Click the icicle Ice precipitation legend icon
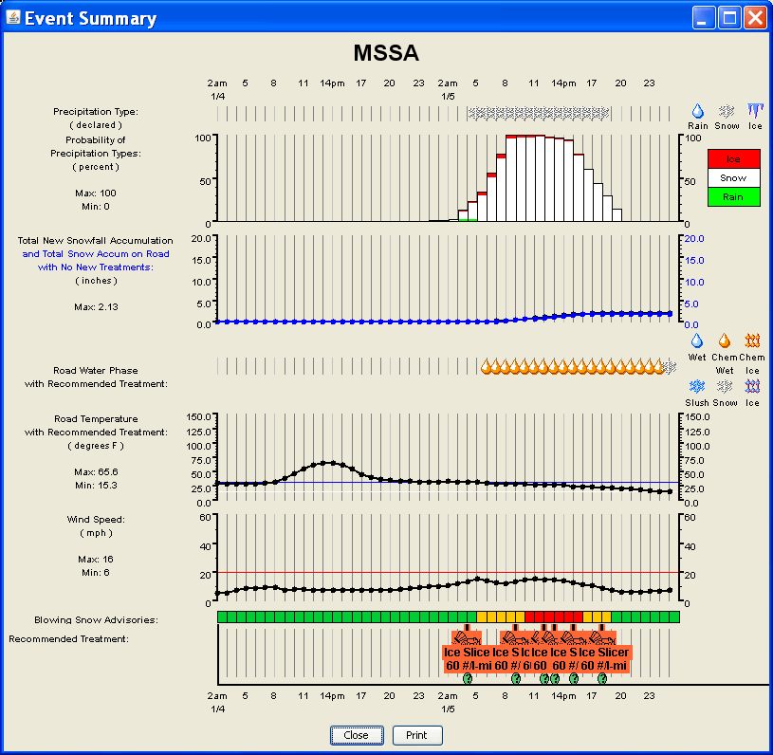 (x=755, y=111)
